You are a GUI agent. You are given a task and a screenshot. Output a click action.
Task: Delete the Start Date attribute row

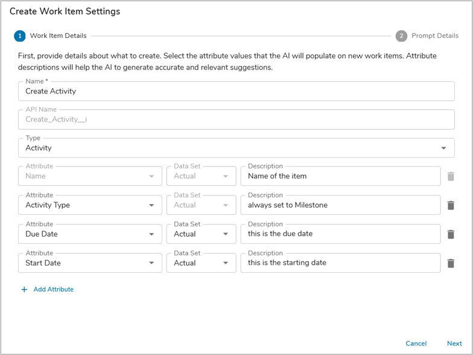[451, 263]
